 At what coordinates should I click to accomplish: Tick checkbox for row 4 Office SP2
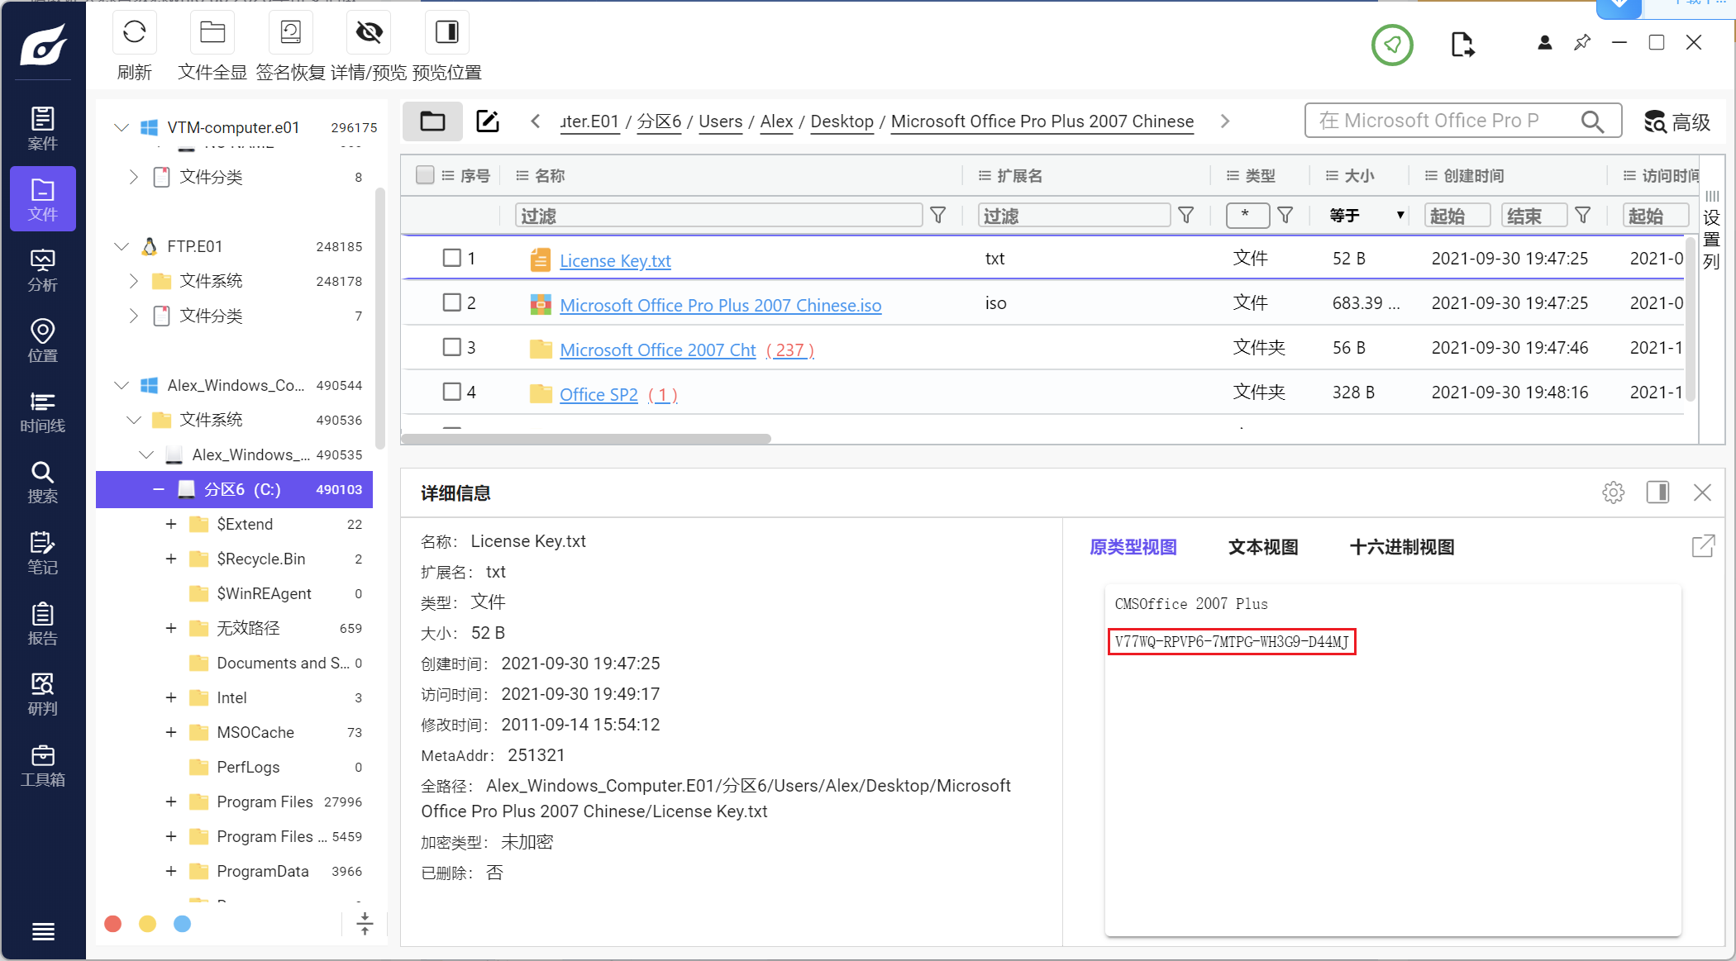point(451,392)
